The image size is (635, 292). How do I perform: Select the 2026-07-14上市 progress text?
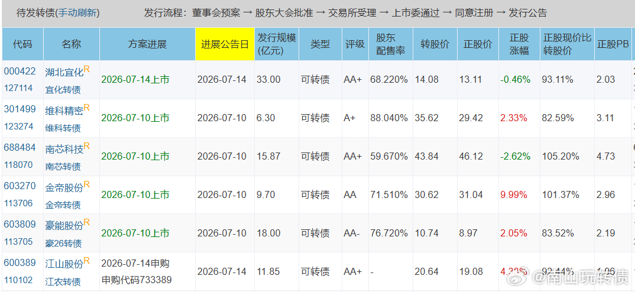(135, 80)
